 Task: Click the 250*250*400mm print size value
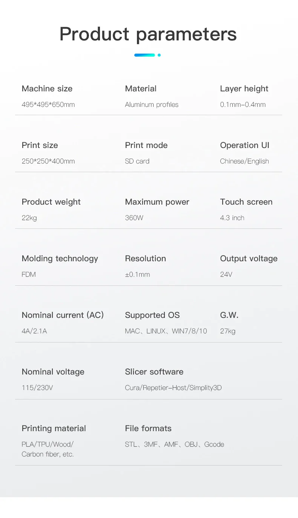(x=48, y=161)
